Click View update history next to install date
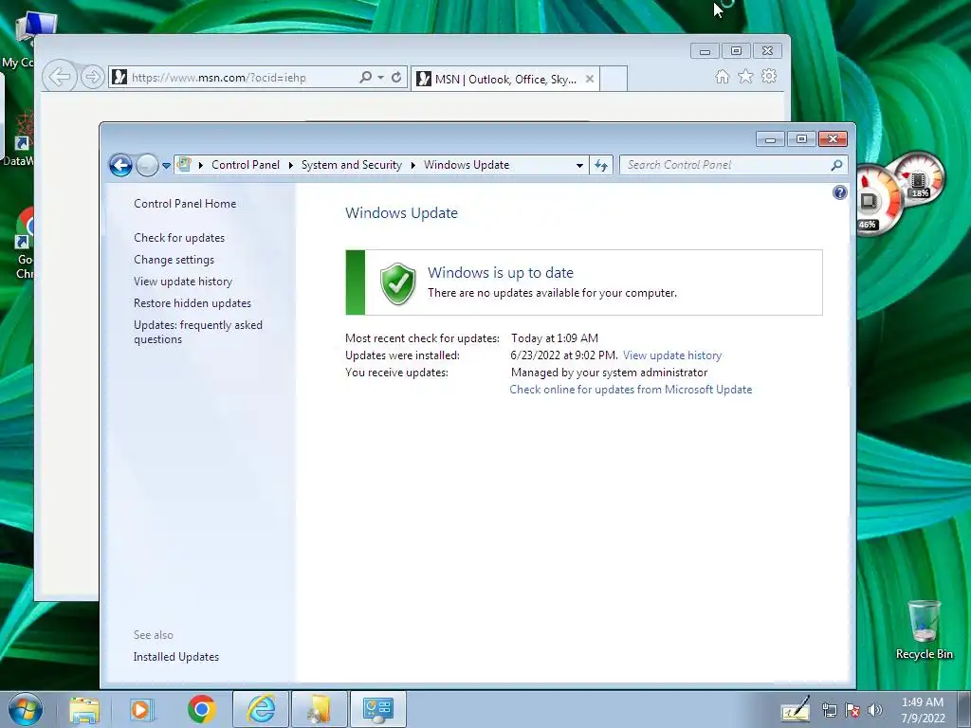 coord(672,355)
